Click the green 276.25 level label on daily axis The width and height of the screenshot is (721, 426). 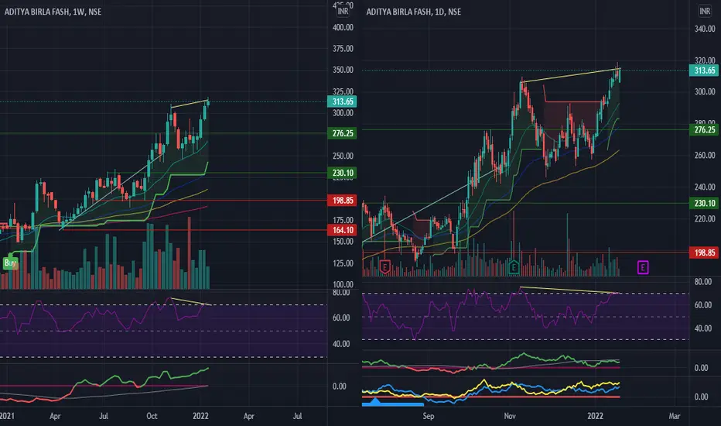[x=704, y=130]
